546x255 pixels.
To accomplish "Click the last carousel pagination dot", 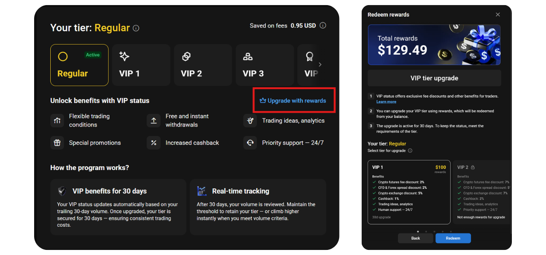I will tap(450, 232).
